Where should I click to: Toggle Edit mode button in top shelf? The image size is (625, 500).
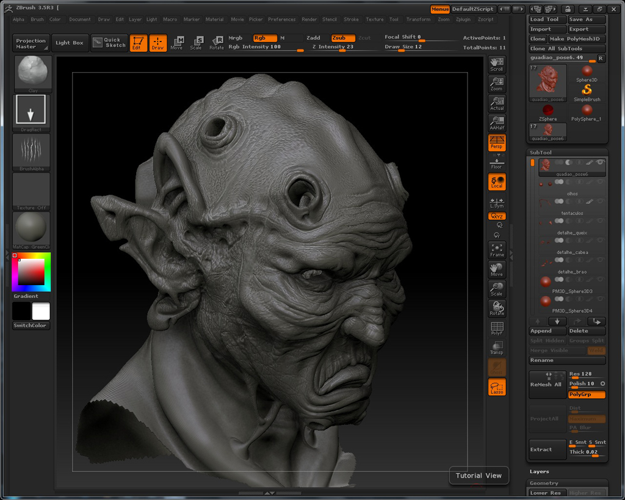point(139,43)
